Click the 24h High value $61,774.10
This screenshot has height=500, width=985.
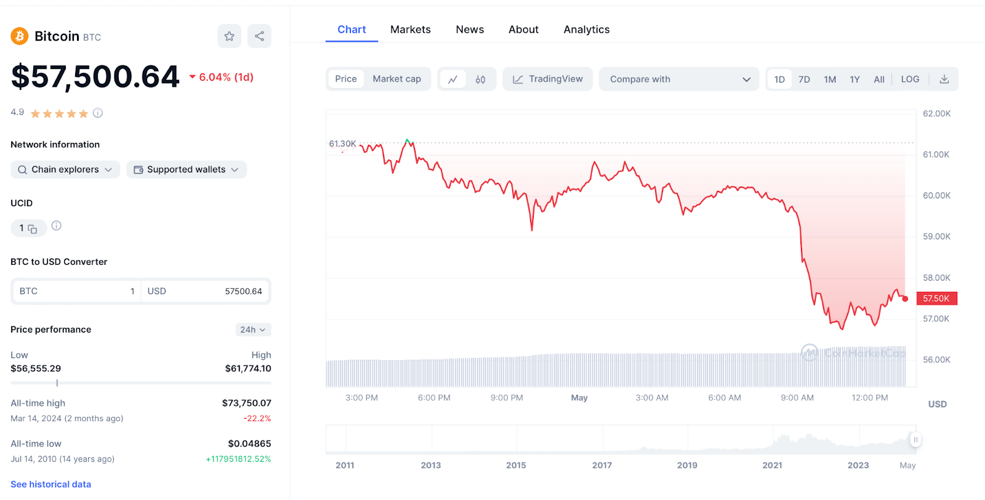(248, 369)
